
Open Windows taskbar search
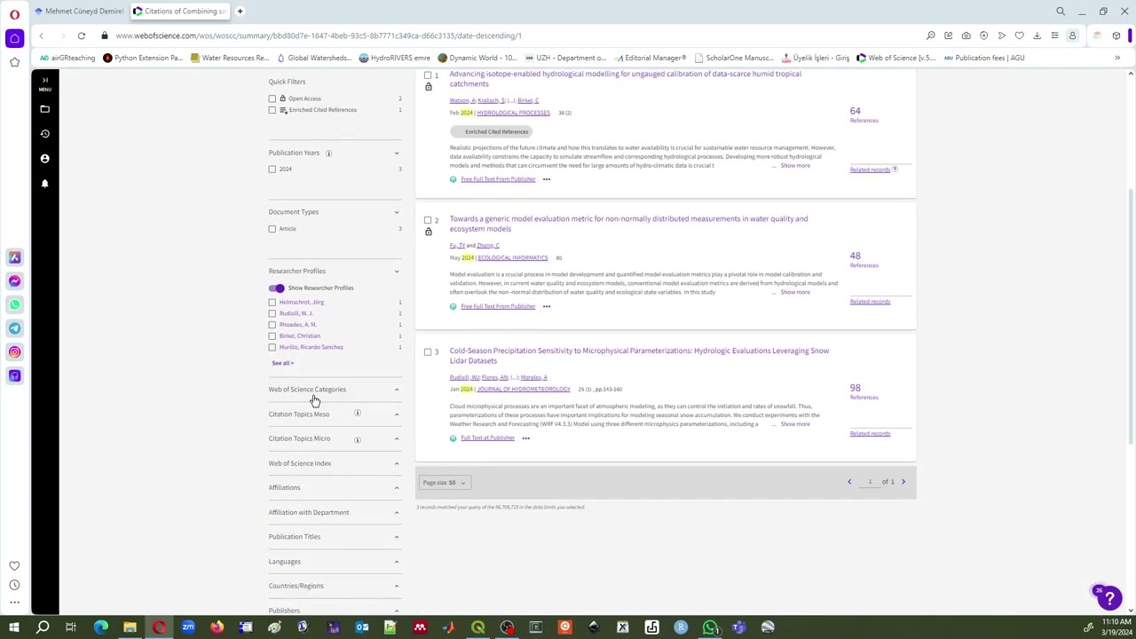[43, 627]
